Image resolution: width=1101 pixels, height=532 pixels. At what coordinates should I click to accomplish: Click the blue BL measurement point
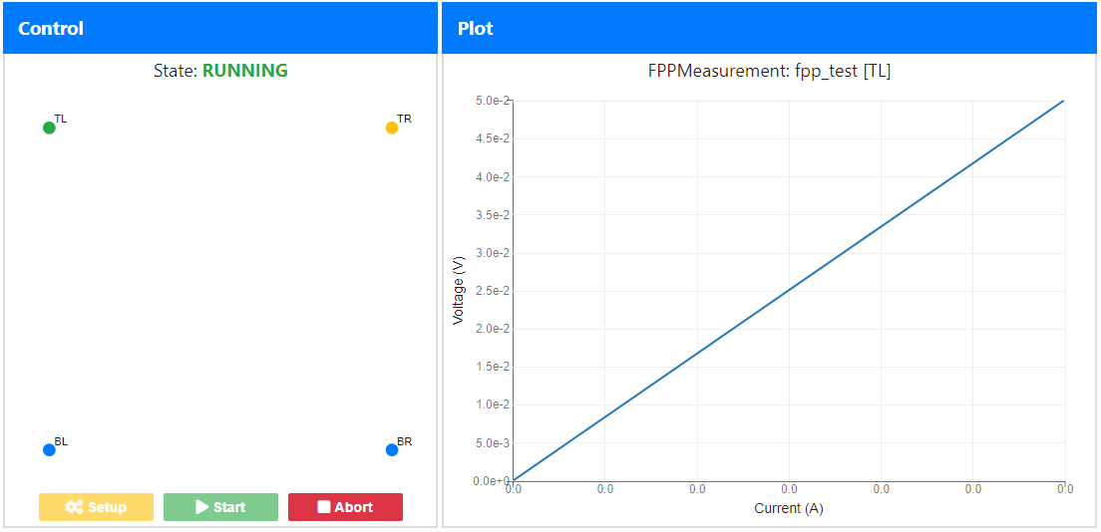(x=49, y=450)
